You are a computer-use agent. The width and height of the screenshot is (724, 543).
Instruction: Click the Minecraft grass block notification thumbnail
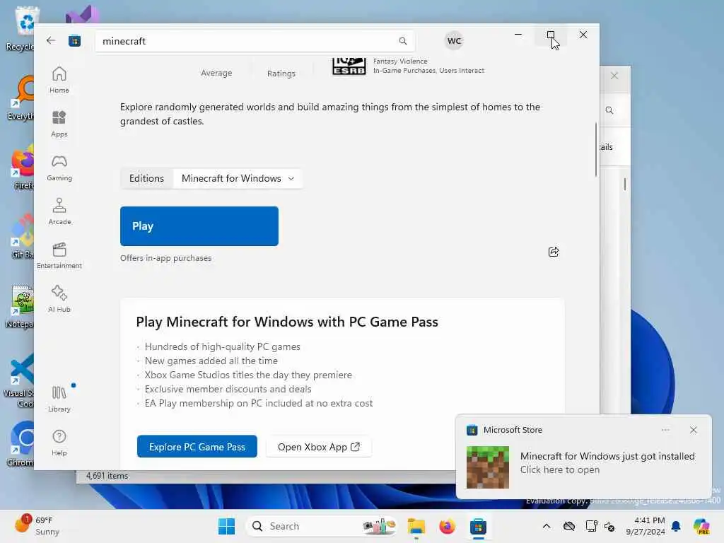pyautogui.click(x=488, y=467)
